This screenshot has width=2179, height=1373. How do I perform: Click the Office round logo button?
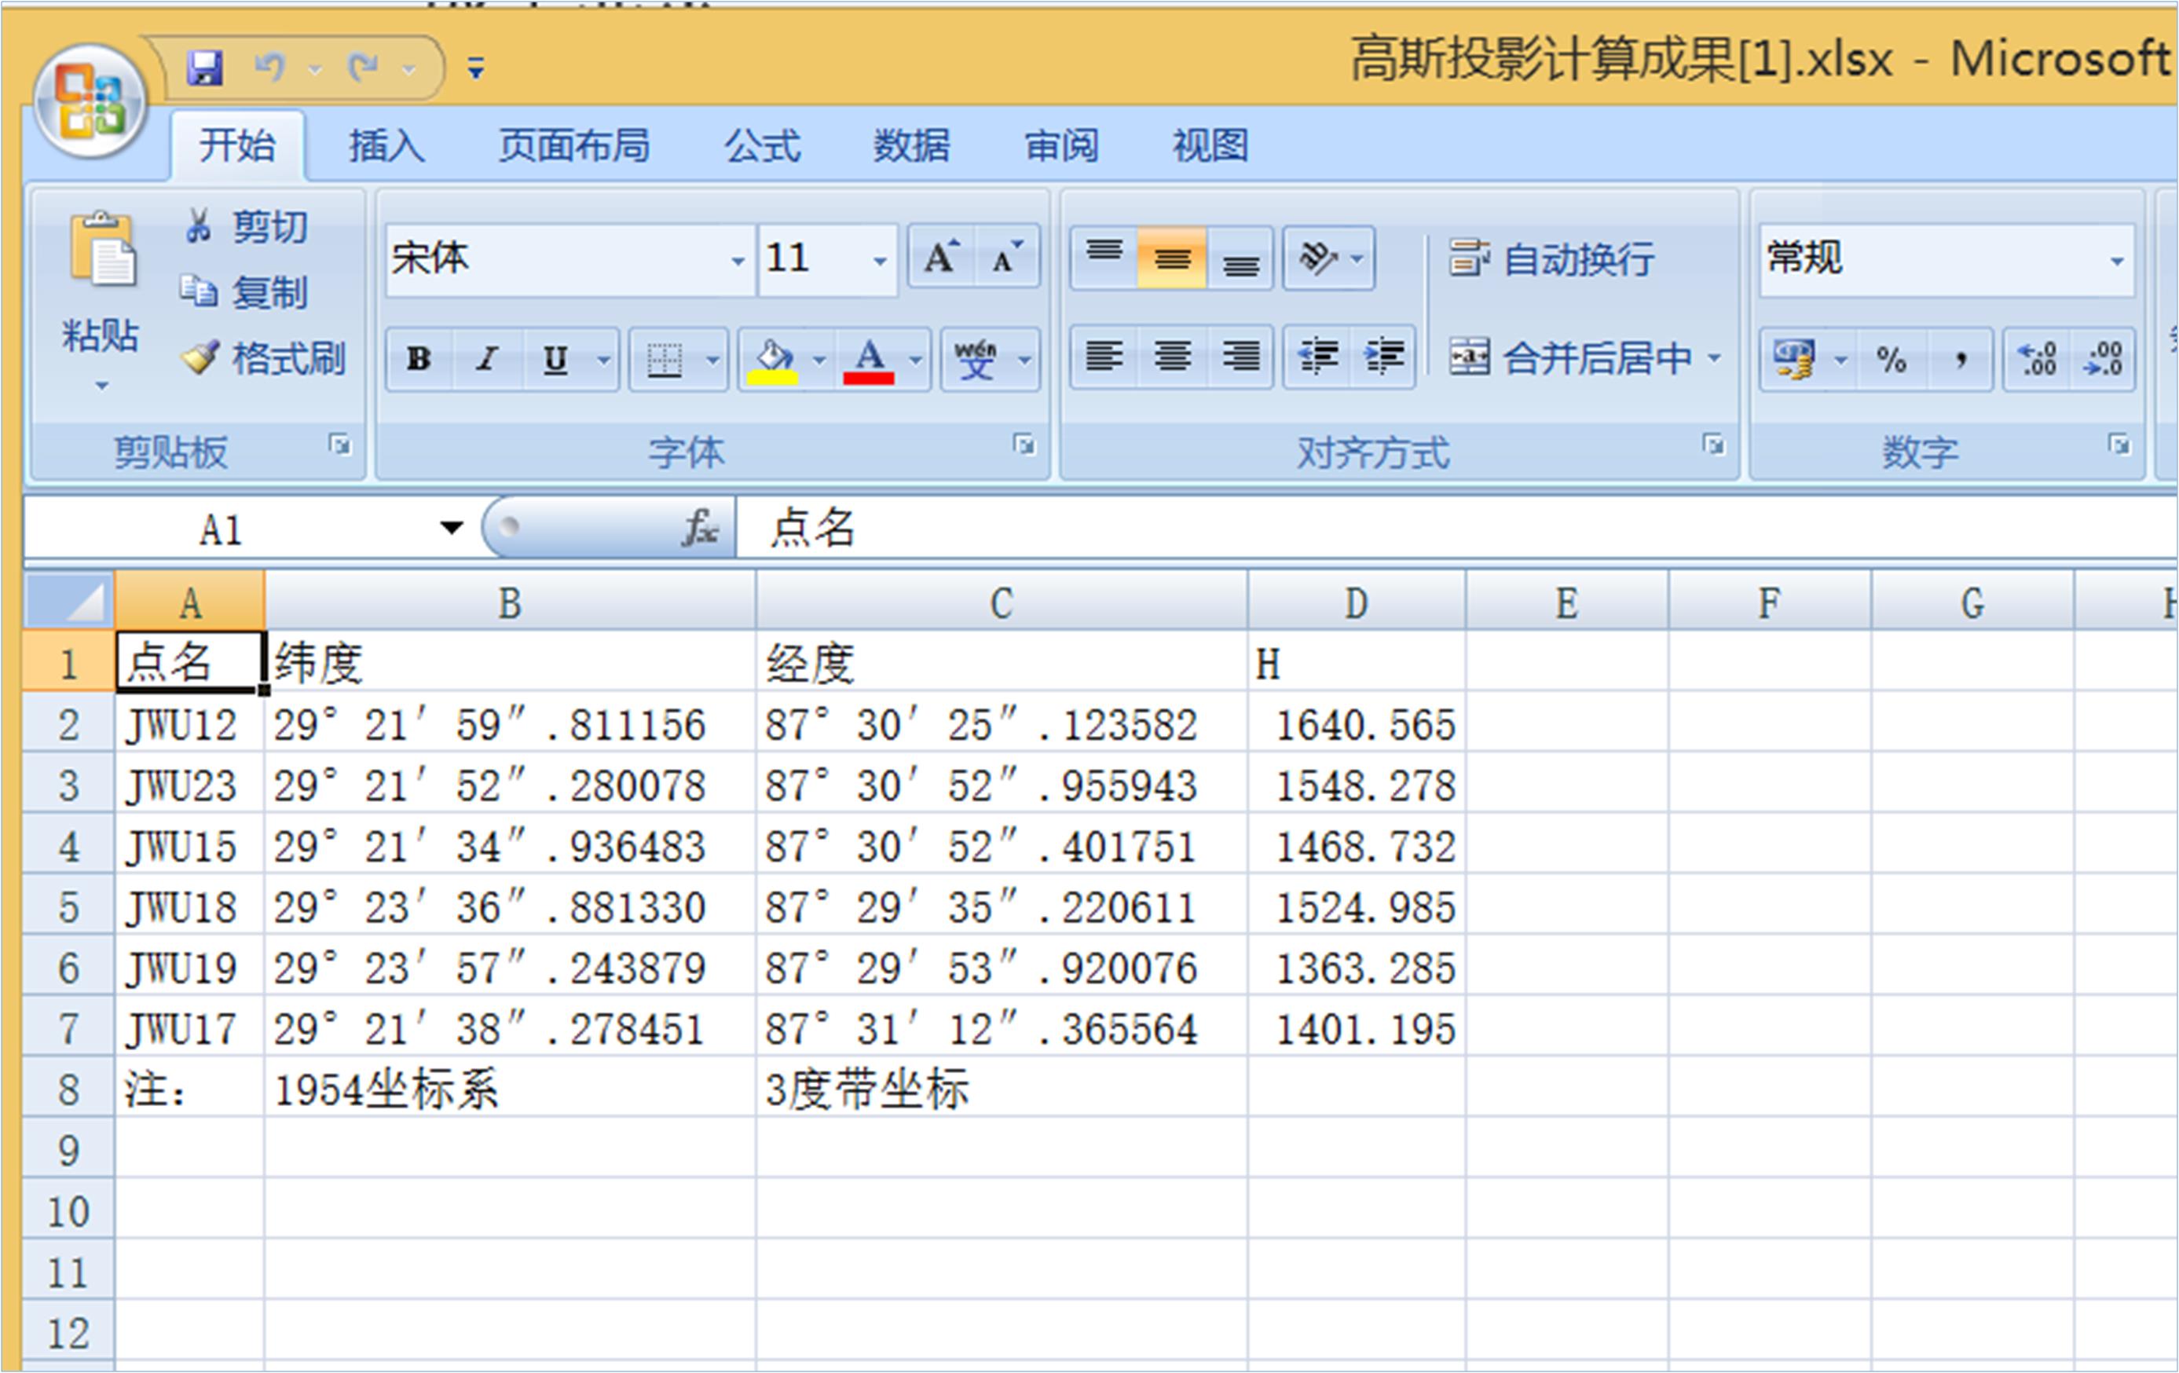coord(90,101)
